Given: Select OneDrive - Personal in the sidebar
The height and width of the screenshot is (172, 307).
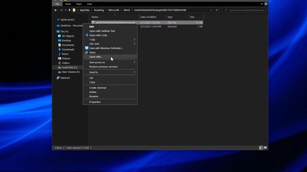Looking at the screenshot, I should click(71, 25).
